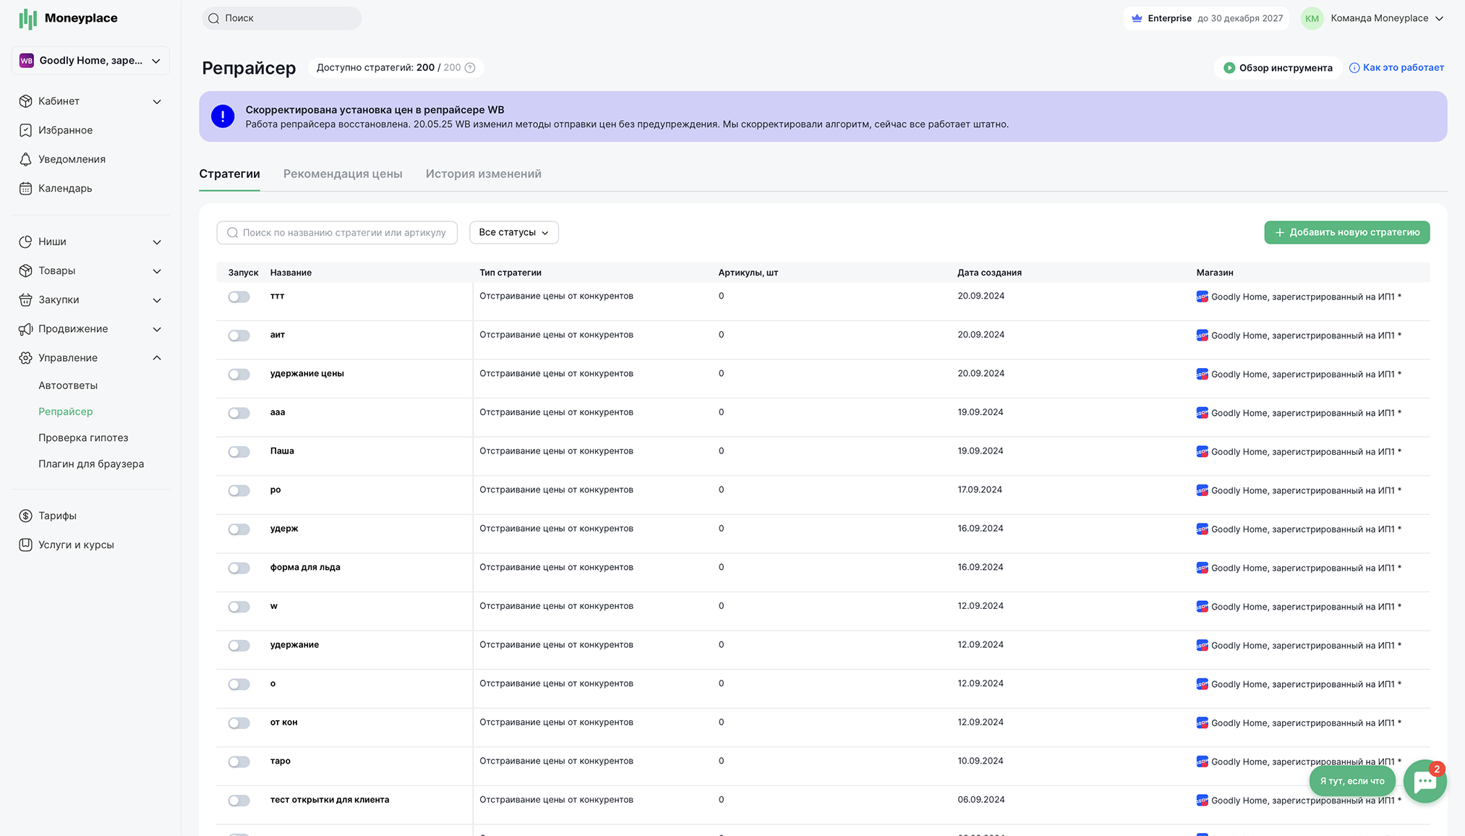Click the WB store badge icon
The width and height of the screenshot is (1465, 836).
point(27,61)
